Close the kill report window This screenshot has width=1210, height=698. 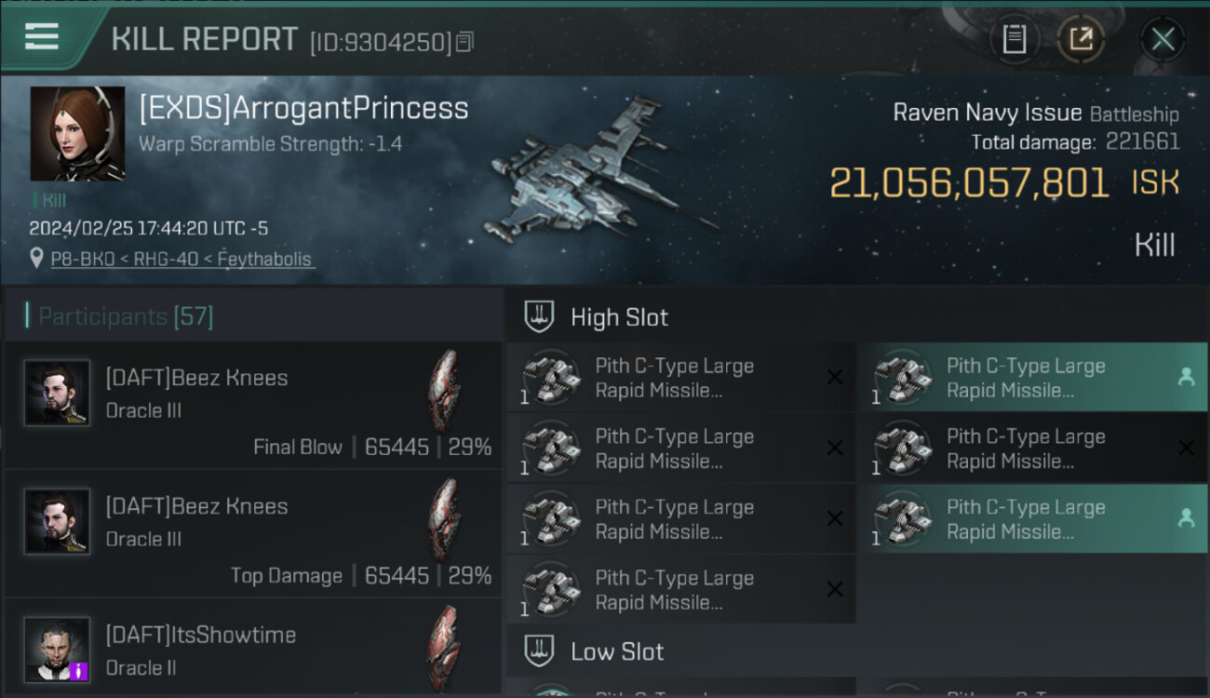(1163, 39)
